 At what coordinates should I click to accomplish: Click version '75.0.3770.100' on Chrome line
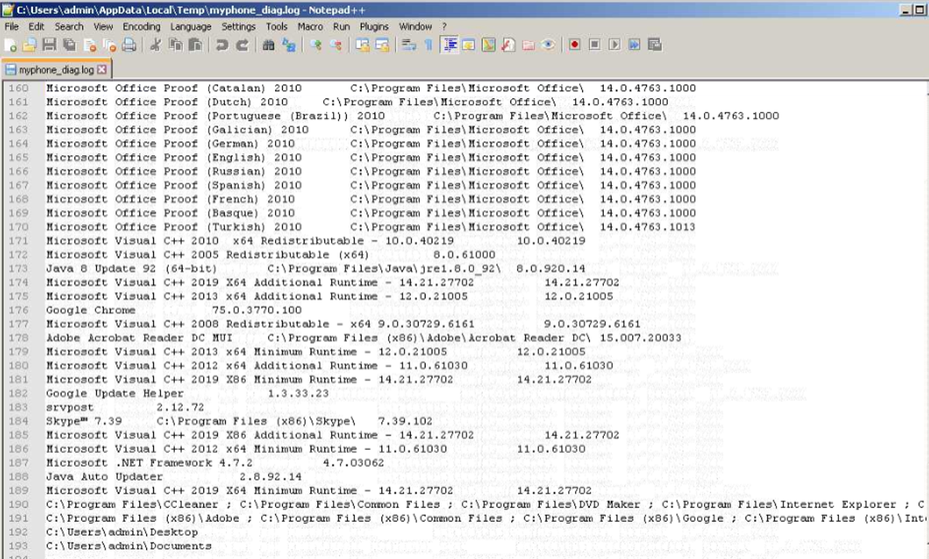256,310
